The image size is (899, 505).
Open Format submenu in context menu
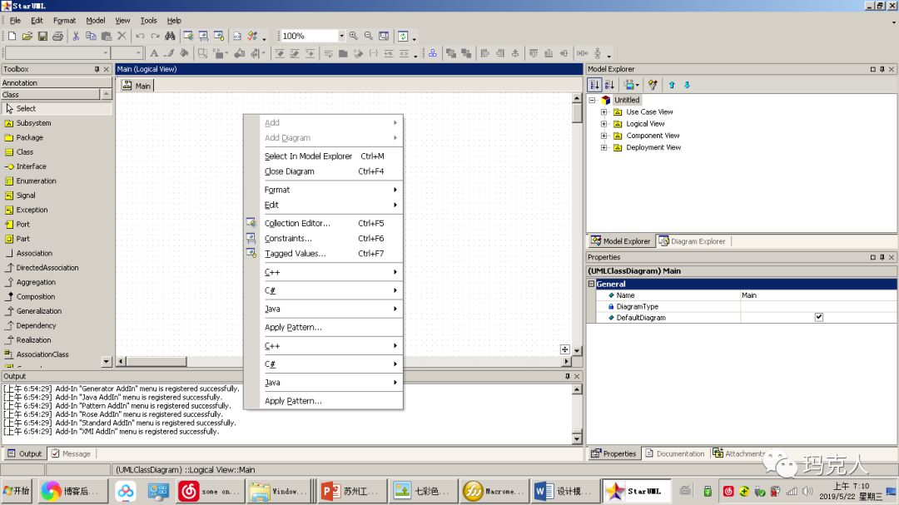click(x=323, y=190)
